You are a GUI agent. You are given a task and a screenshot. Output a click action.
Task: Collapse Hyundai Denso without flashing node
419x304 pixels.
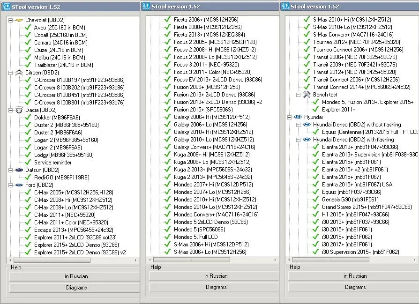[x=298, y=125]
